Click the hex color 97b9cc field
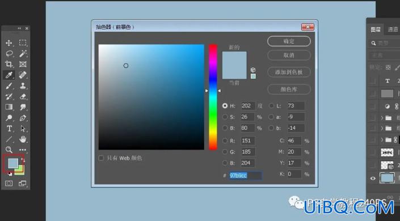This screenshot has width=400, height=221. 246,176
